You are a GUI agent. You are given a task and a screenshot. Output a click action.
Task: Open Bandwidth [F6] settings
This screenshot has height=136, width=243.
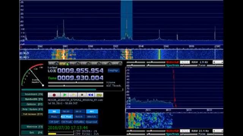click(x=32, y=99)
